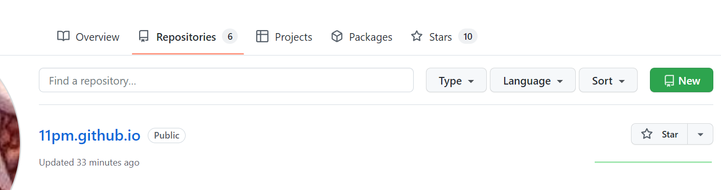Image resolution: width=721 pixels, height=190 pixels.
Task: Click the Repositories count badge showing 6
Action: click(230, 37)
